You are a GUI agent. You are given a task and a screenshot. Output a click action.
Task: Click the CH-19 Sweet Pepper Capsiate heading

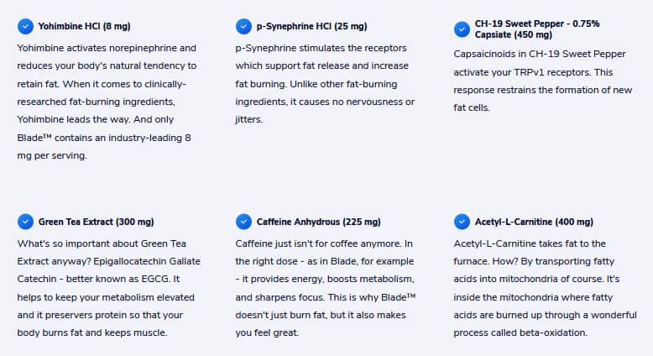(537, 29)
